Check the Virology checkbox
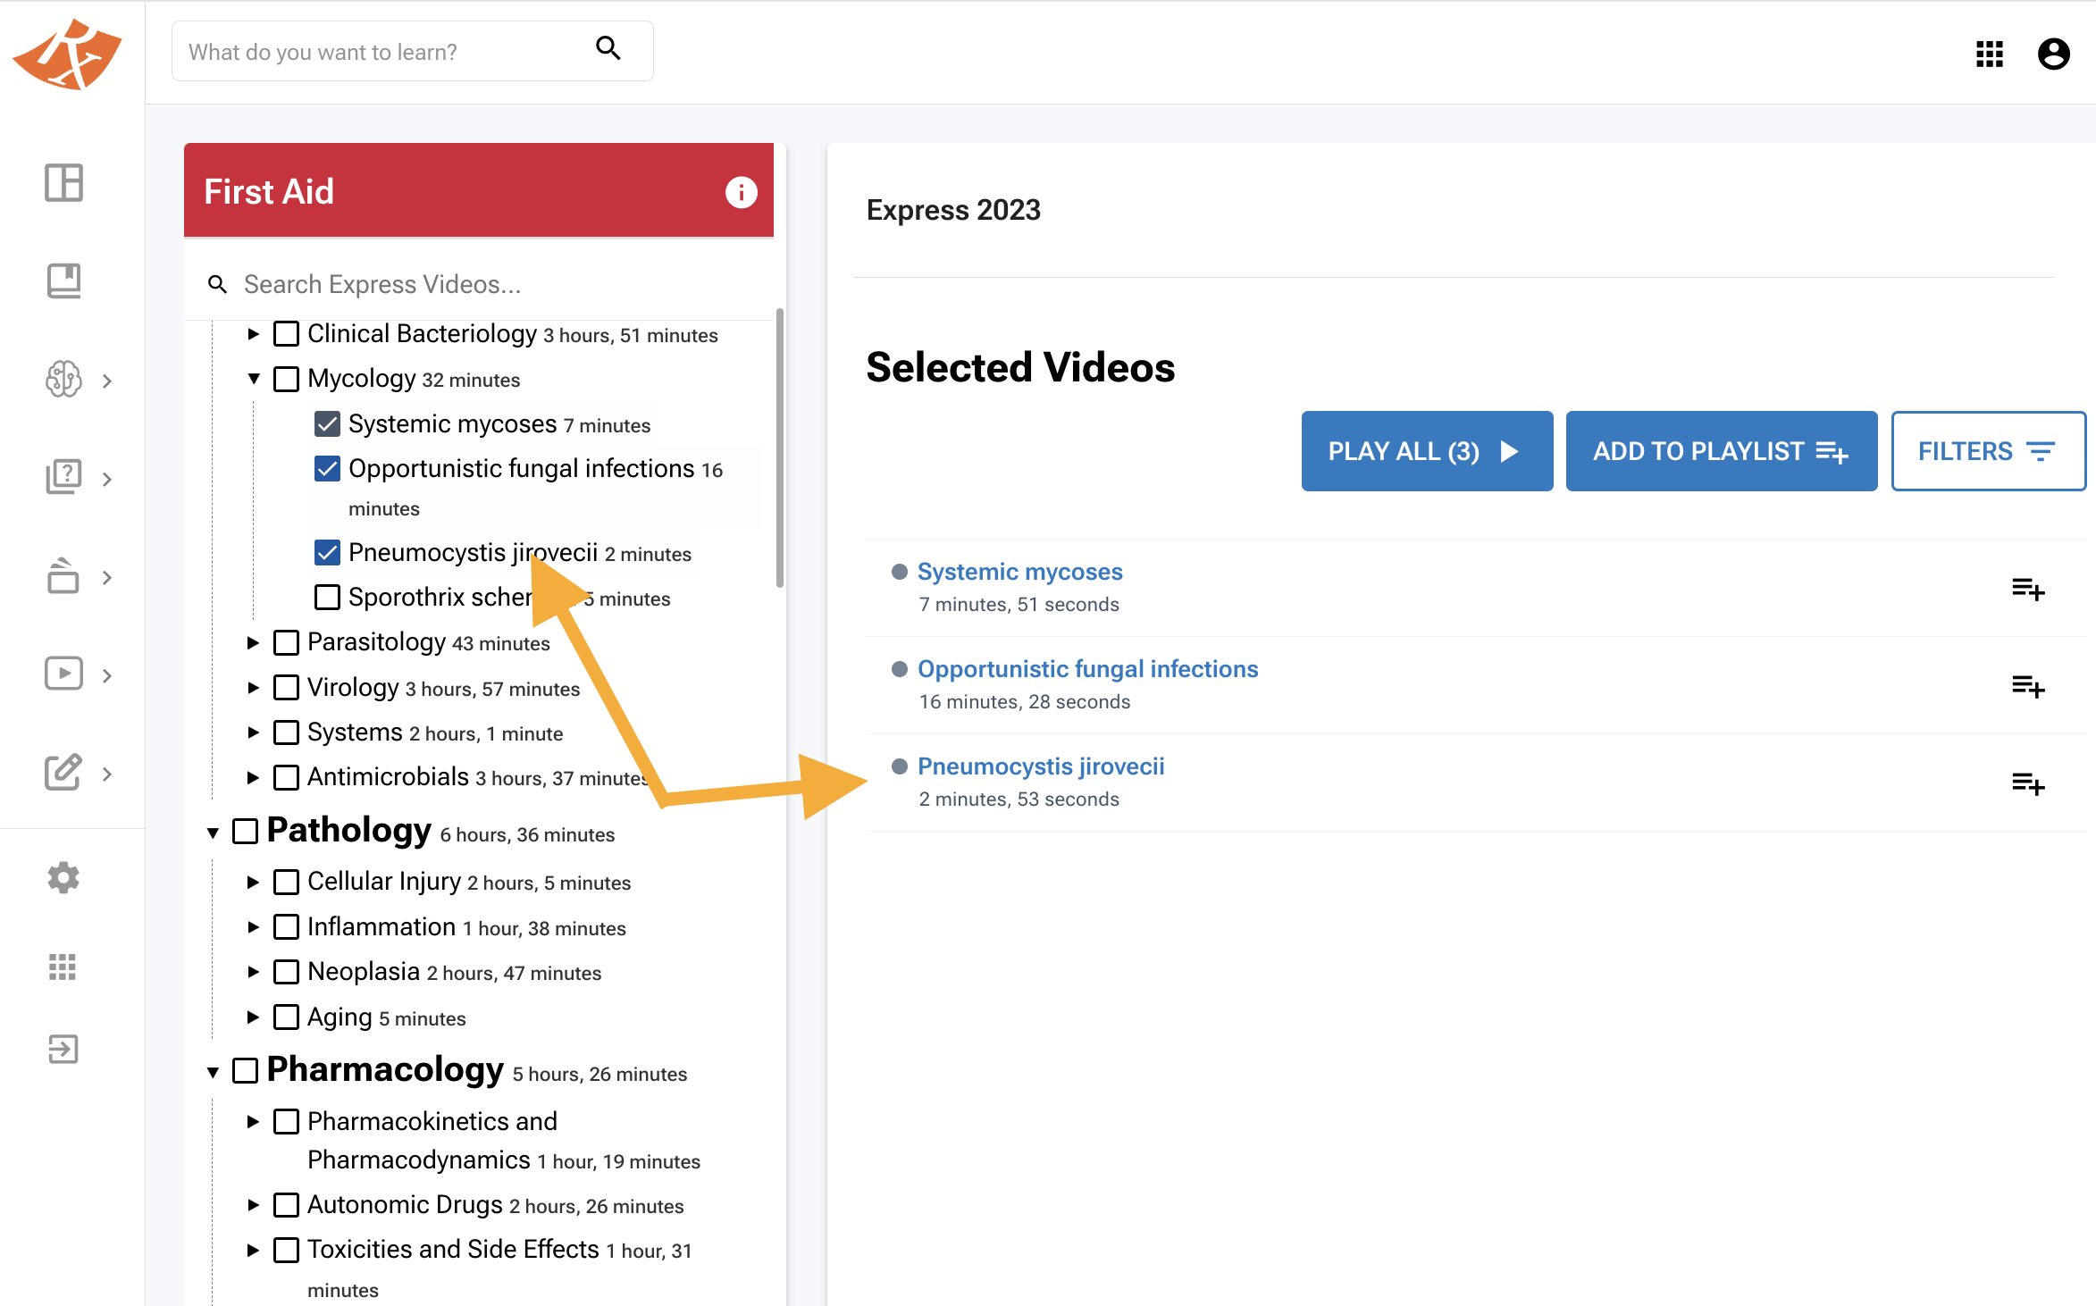2096x1306 pixels. (286, 687)
